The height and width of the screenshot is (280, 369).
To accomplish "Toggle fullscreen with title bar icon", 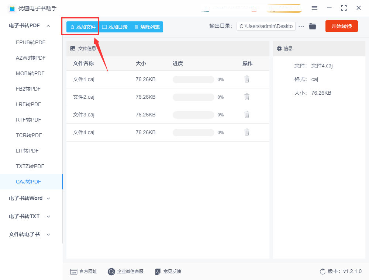I will 344,8.
